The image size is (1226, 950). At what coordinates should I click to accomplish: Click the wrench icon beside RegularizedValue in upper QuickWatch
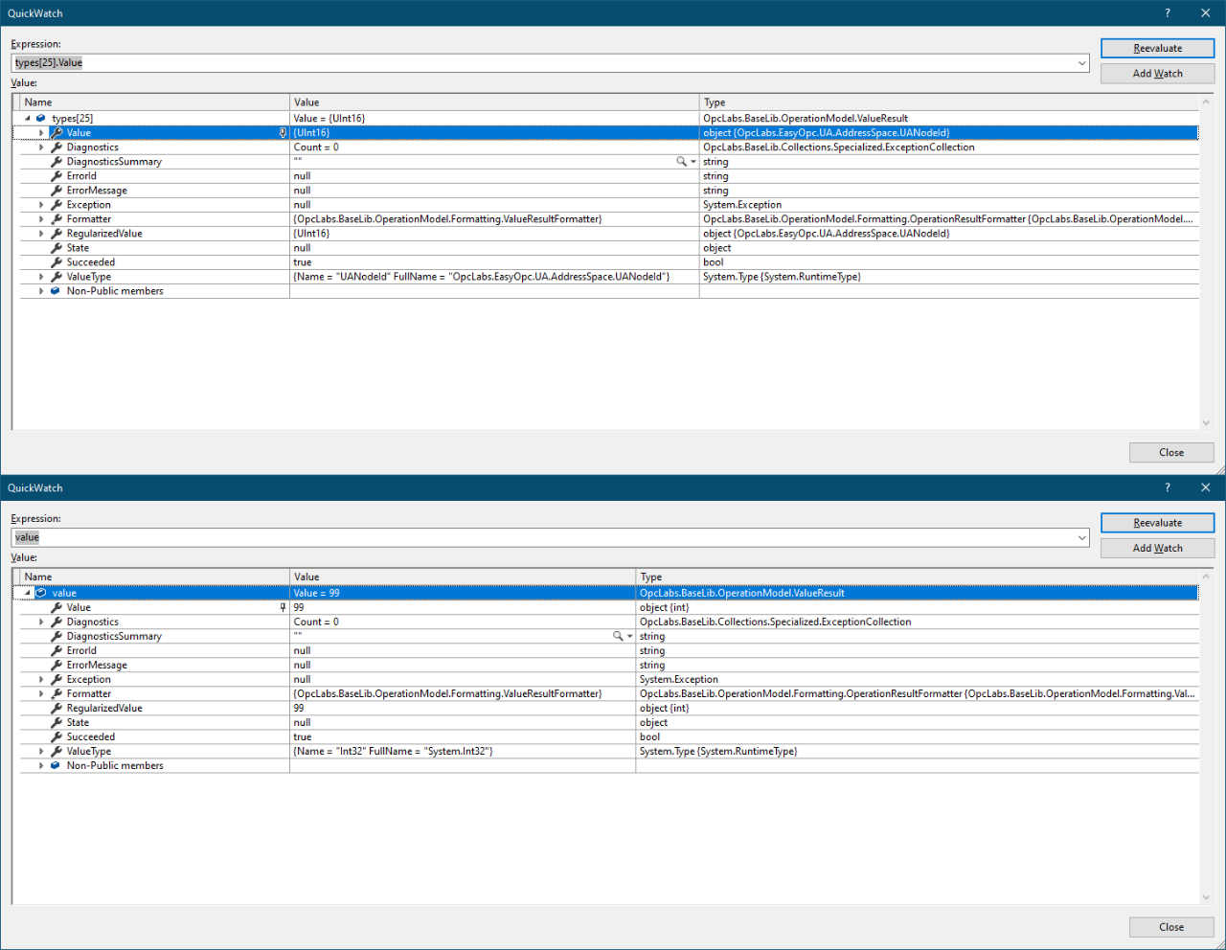coord(57,234)
